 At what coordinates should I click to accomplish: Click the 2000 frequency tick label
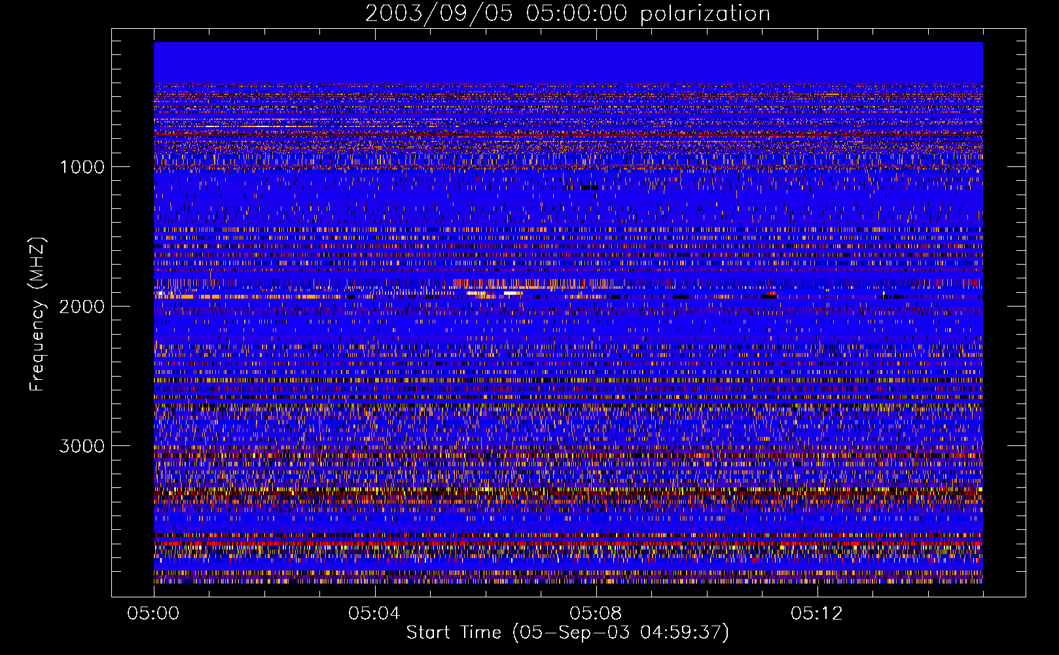tap(82, 307)
